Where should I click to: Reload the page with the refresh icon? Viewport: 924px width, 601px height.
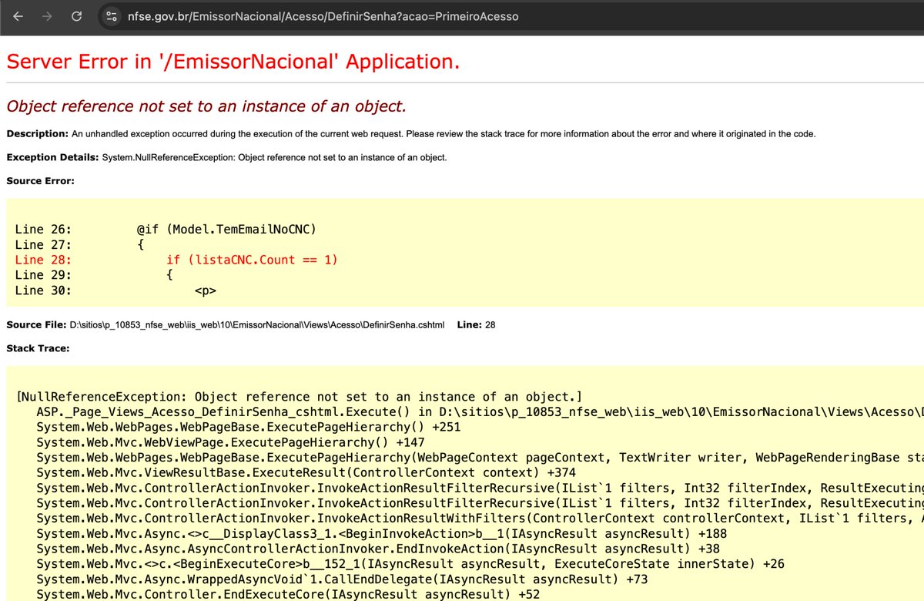(x=77, y=15)
